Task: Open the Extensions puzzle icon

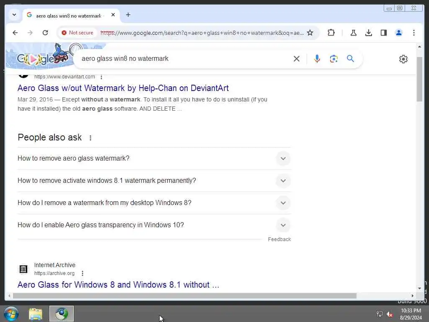Action: point(331,33)
